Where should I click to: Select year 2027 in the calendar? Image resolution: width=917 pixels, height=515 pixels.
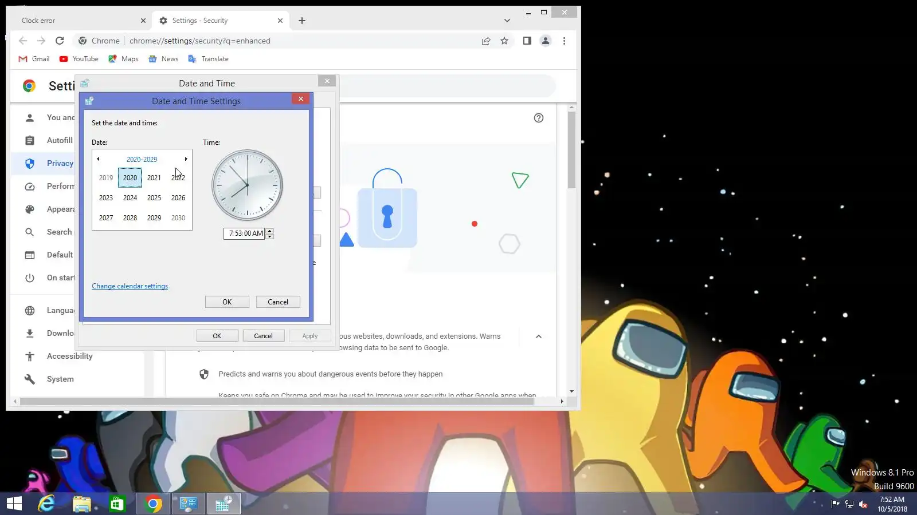[106, 218]
